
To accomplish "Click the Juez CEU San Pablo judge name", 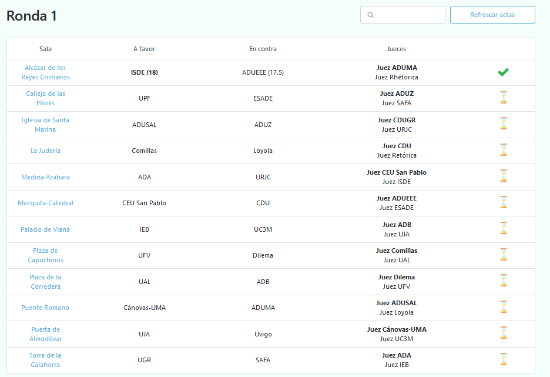I will pyautogui.click(x=397, y=172).
